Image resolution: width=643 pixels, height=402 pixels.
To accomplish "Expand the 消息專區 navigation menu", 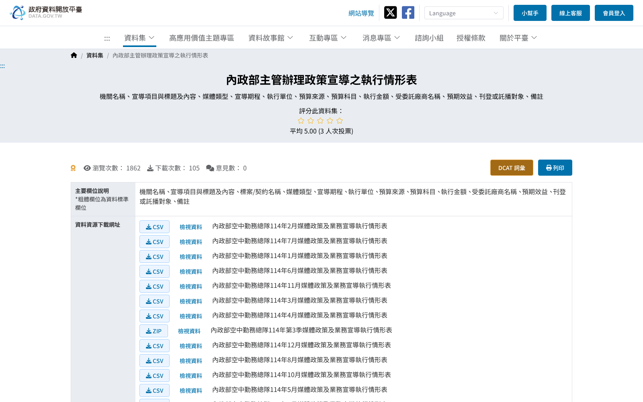I will (381, 38).
